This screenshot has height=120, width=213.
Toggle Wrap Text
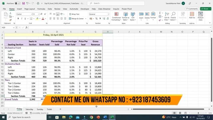pyautogui.click(x=74, y=14)
